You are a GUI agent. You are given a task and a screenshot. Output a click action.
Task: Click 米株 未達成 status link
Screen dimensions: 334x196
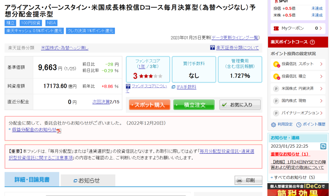pyautogui.click(x=317, y=15)
